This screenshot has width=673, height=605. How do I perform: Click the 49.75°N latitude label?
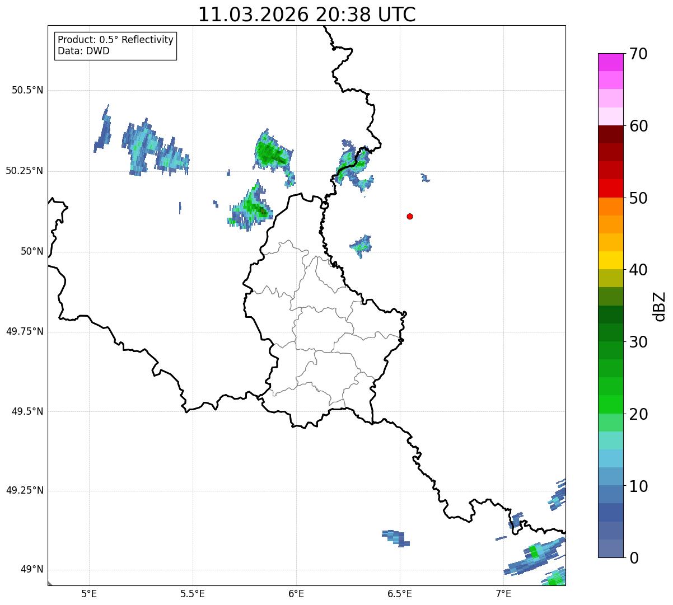tap(24, 331)
